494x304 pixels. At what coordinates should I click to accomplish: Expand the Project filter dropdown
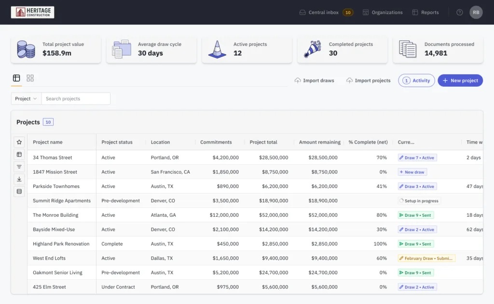click(x=26, y=98)
